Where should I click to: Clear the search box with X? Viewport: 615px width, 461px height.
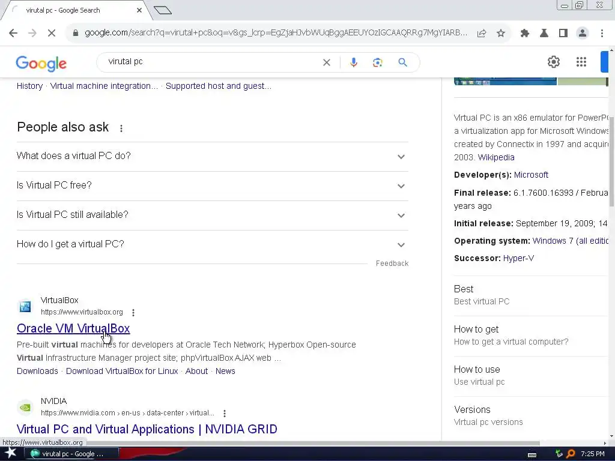pos(326,62)
